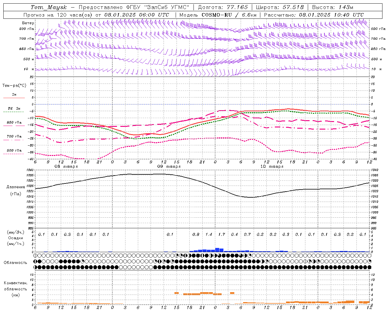387x310 pixels.
Task: Click the date label 10 января
Action: [x=272, y=167]
